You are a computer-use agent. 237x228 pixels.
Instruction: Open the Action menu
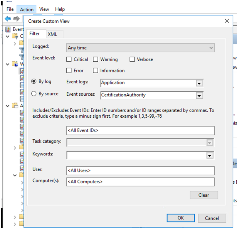[27, 9]
